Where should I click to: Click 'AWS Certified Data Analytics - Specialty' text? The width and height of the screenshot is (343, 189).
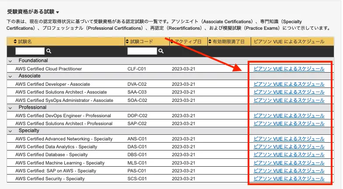[56, 147]
